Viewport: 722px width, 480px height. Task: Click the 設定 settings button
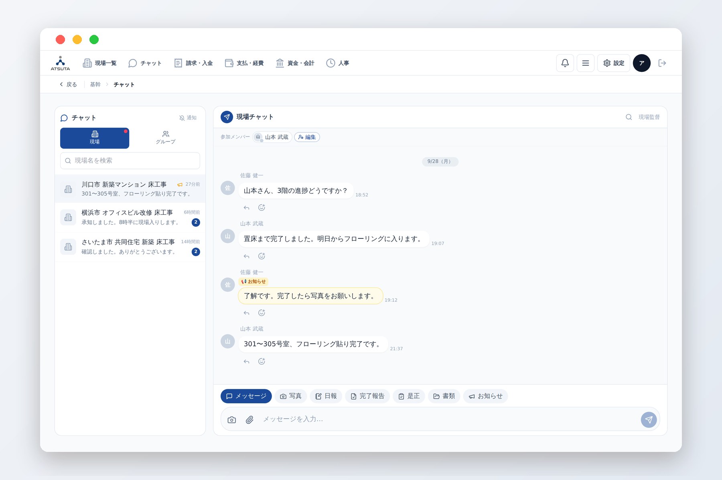613,63
